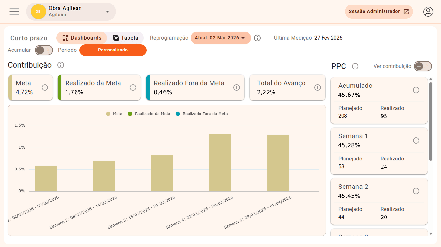Click the Semana 5 bar in the chart

click(278, 163)
